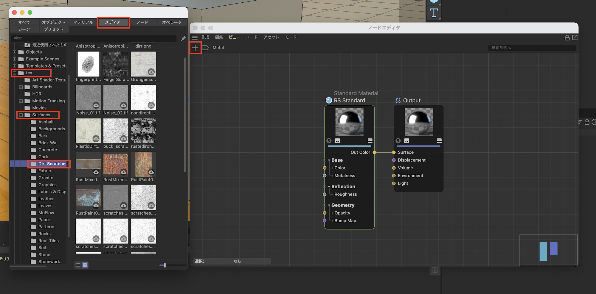Click the image icon on Output node
The image size is (596, 294).
coord(406,141)
